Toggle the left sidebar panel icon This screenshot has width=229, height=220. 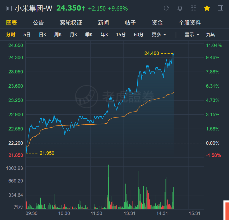pyautogui.click(x=9, y=8)
